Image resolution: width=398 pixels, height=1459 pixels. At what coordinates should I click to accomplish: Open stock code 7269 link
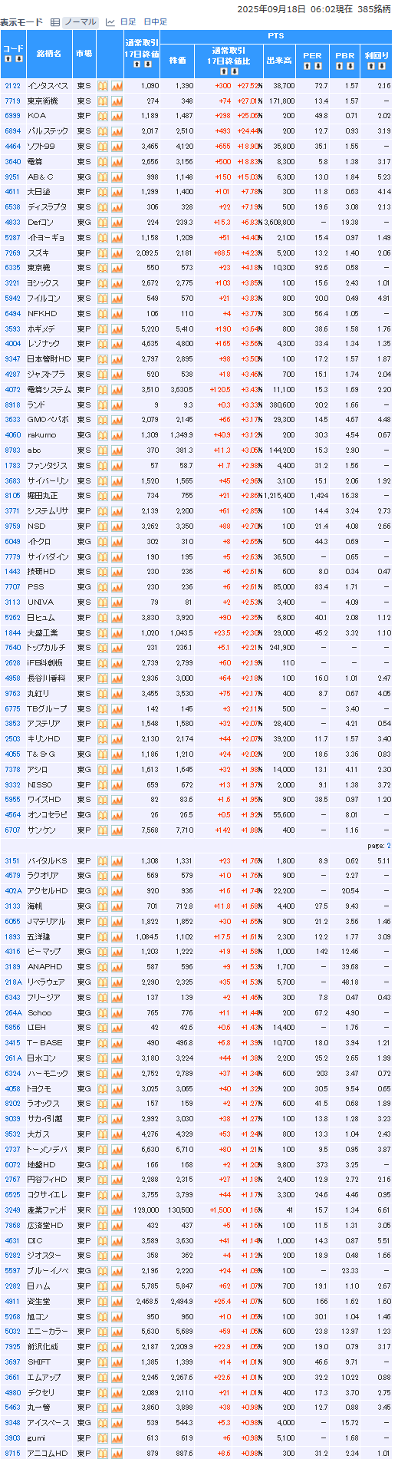click(12, 253)
